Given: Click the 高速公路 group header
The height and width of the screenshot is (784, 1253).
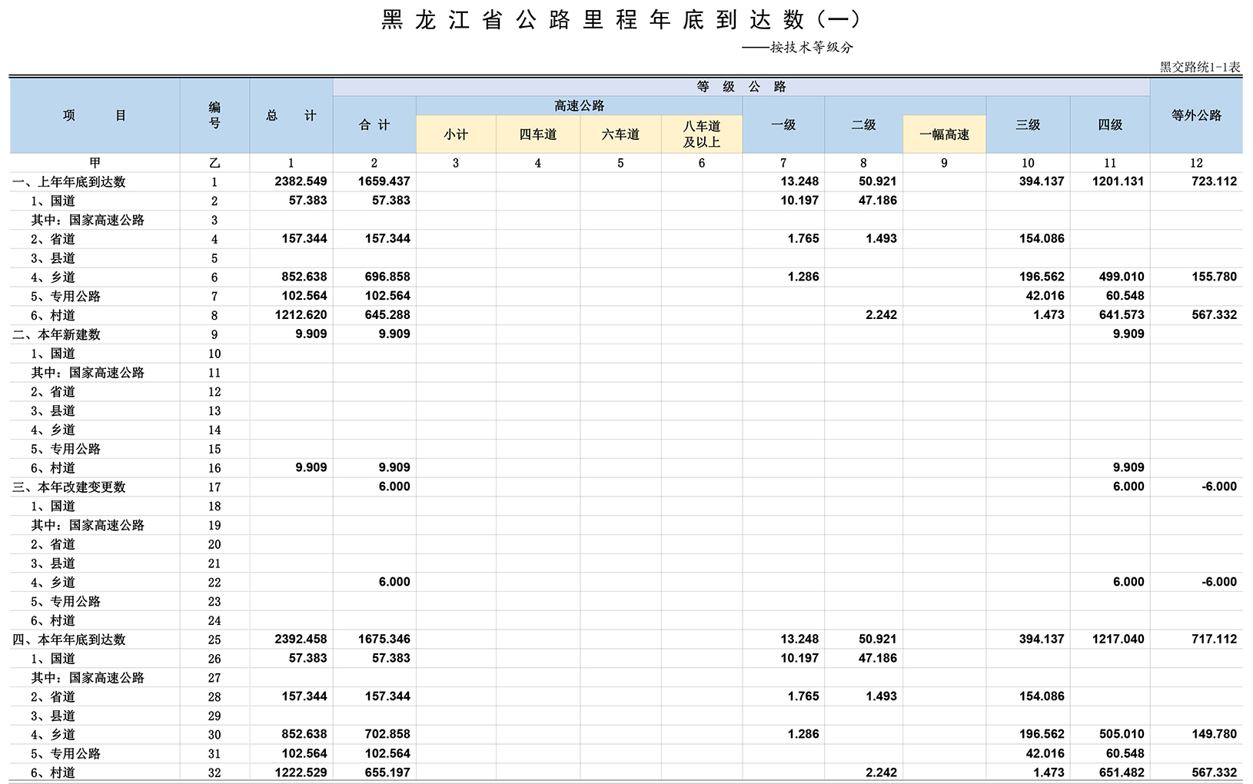Looking at the screenshot, I should (579, 105).
